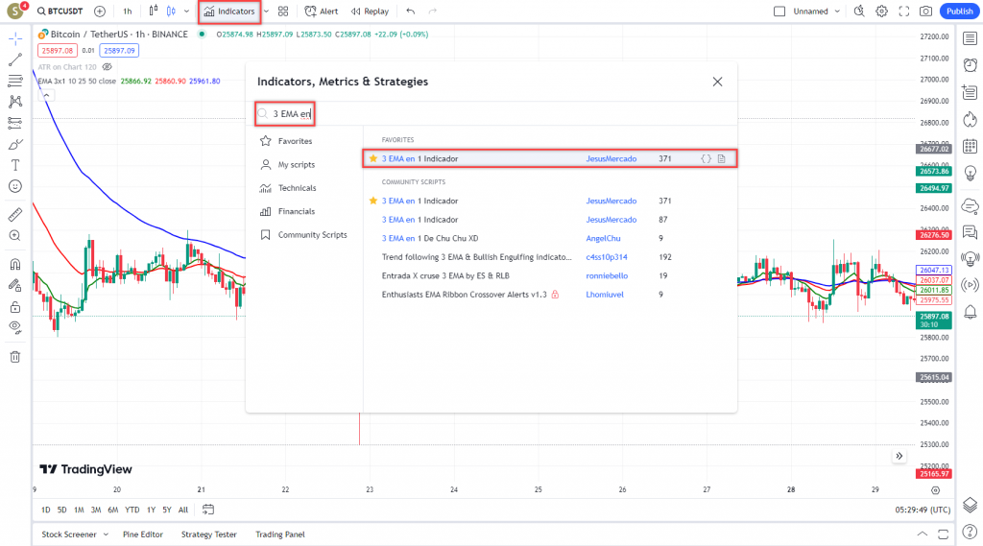The width and height of the screenshot is (983, 546).
Task: Collapse the indicator legend chevron
Action: point(46,95)
